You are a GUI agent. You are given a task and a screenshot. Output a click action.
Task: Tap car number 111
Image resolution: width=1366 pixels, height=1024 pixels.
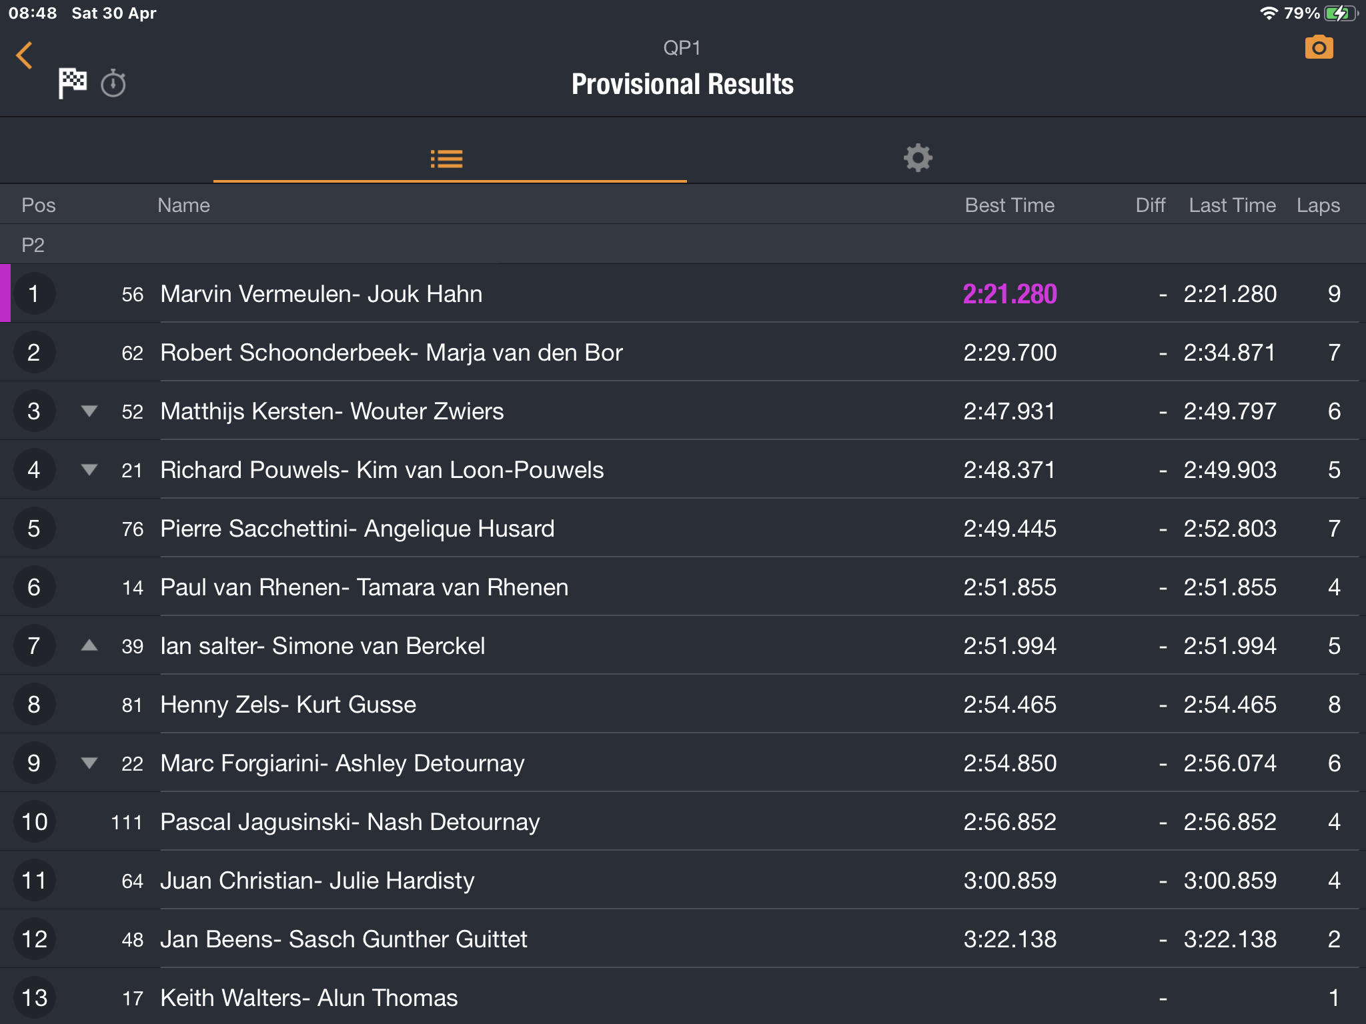point(127,822)
